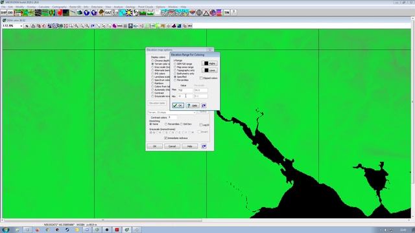This screenshot has width=415, height=233.
Task: Toggle the Log10 checkbox
Action: pos(201,125)
